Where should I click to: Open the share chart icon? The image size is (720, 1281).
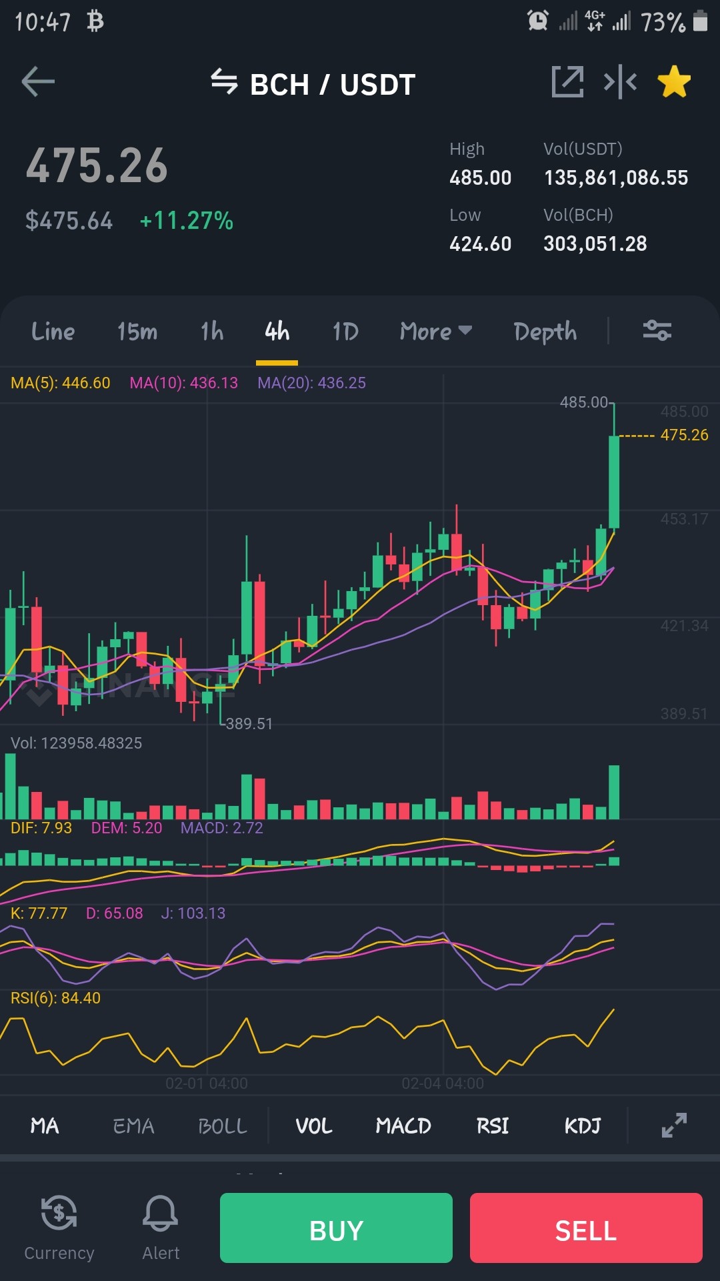pyautogui.click(x=567, y=82)
